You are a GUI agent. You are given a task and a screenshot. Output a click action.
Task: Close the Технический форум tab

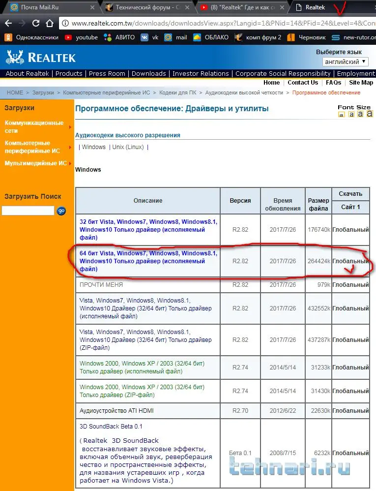tap(187, 7)
